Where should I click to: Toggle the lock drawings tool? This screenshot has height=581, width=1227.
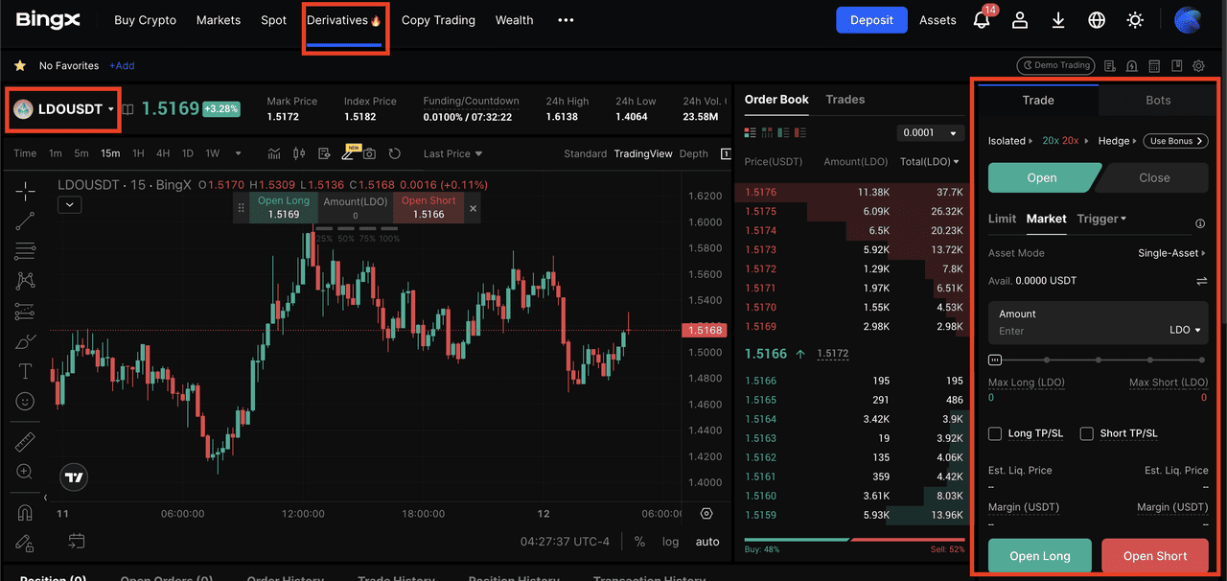(25, 543)
